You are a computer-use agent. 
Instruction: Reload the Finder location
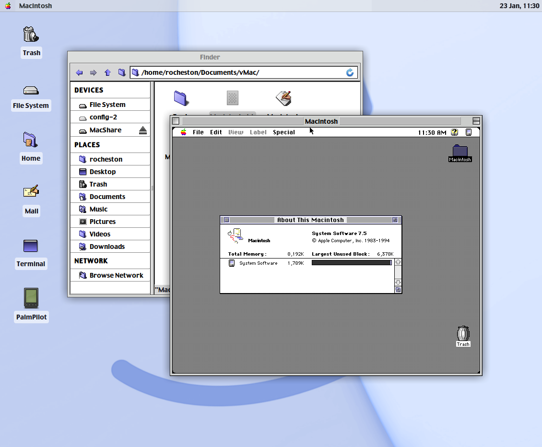click(350, 72)
